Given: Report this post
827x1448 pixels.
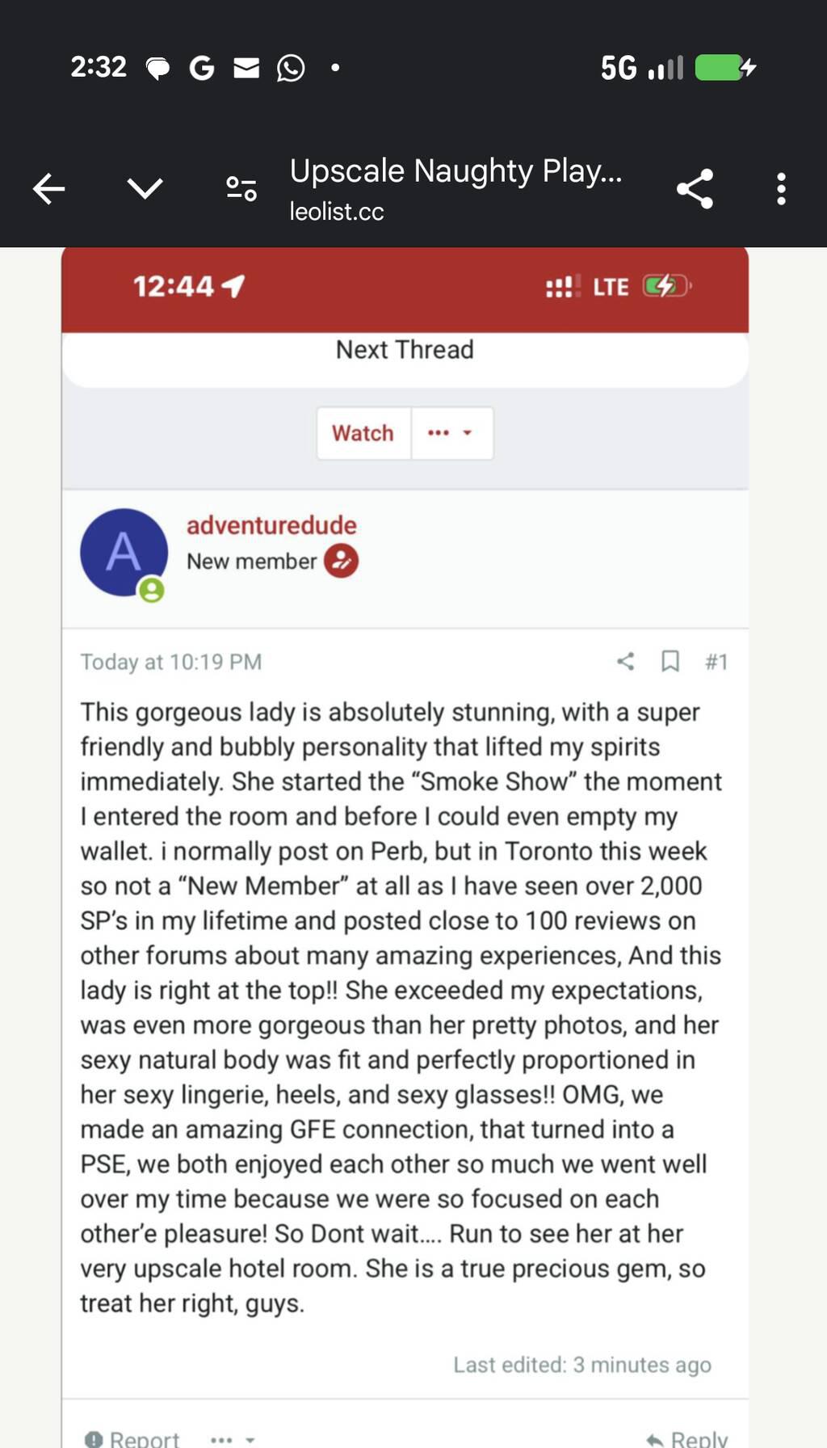Looking at the screenshot, I should (133, 1438).
